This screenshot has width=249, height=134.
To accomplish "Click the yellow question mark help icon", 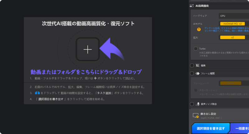I will click(198, 29).
